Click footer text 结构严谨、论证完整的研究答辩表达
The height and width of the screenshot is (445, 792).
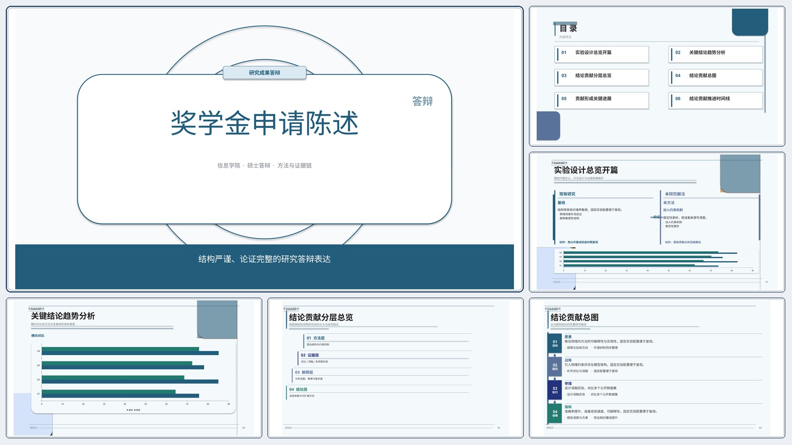(x=264, y=259)
